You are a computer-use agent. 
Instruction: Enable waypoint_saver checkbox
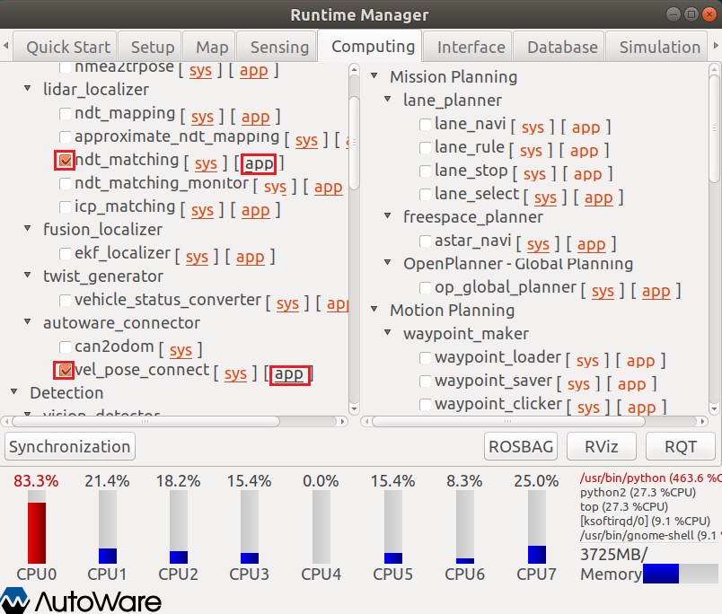point(426,382)
